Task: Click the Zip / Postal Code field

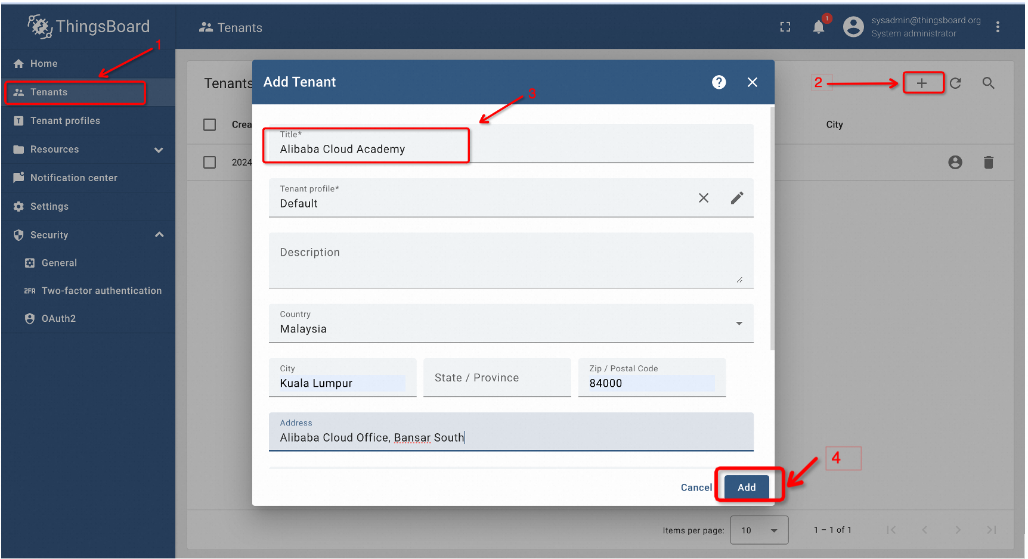Action: [652, 378]
